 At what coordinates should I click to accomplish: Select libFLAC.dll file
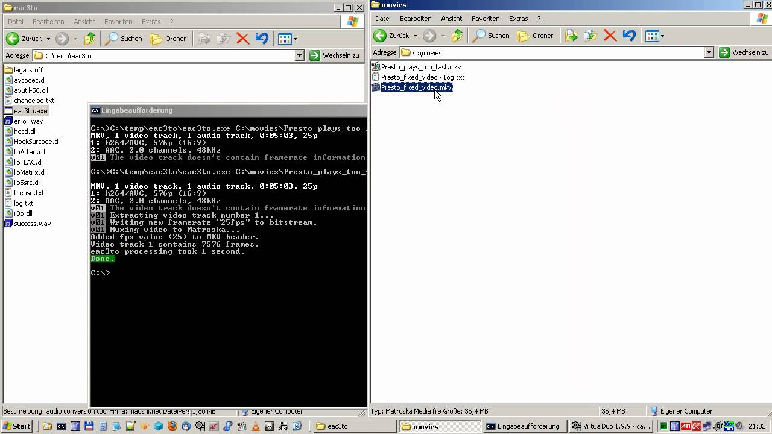coord(24,162)
